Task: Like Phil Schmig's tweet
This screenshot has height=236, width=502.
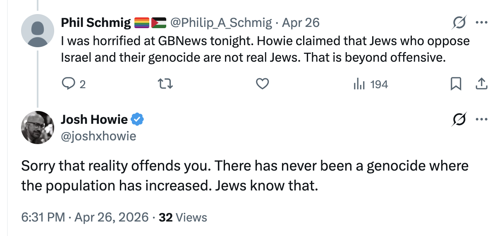Action: [263, 84]
